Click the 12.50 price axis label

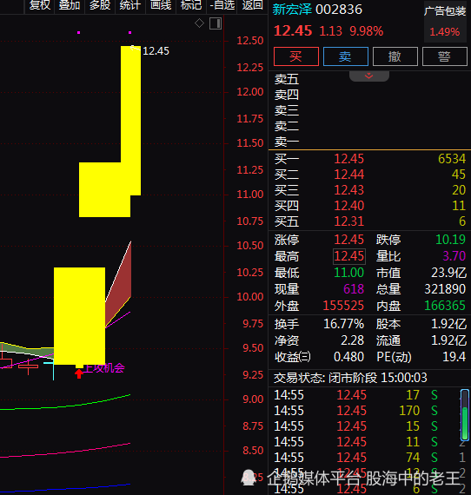point(250,41)
